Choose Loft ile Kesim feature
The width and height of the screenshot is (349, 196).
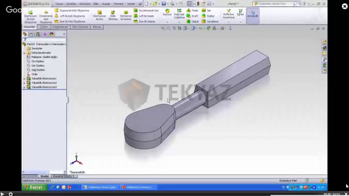144,16
